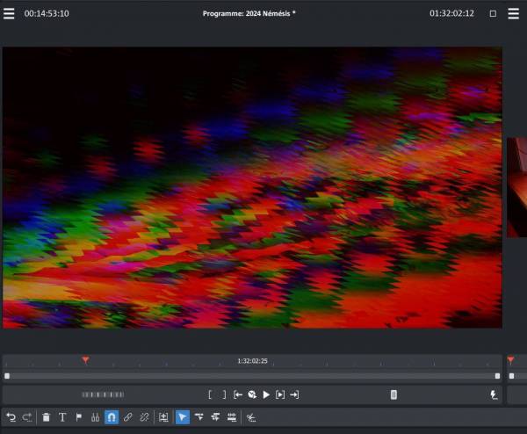Screen dimensions: 527x434
Task: Click the trash delete icon
Action: tap(47, 417)
